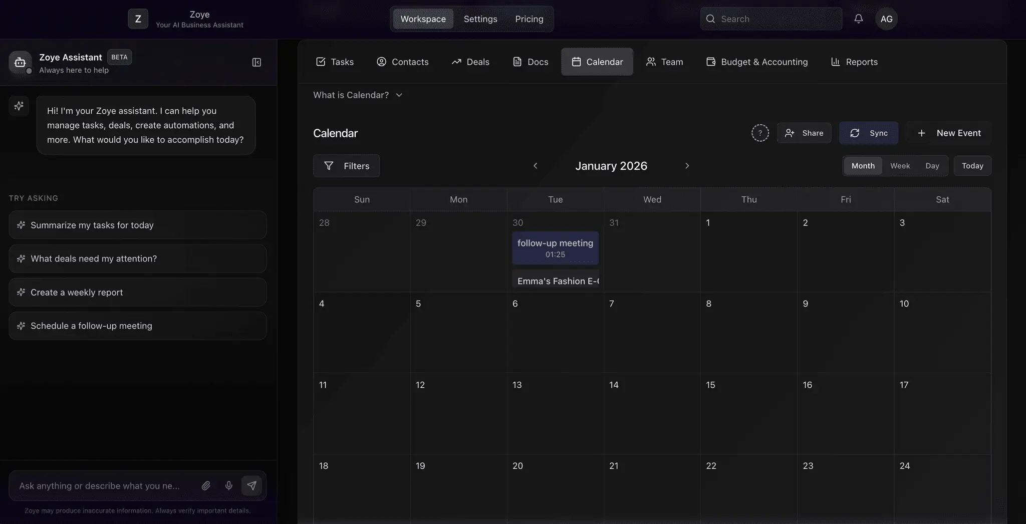Select calendar day 6
The height and width of the screenshot is (524, 1026).
coord(555,333)
